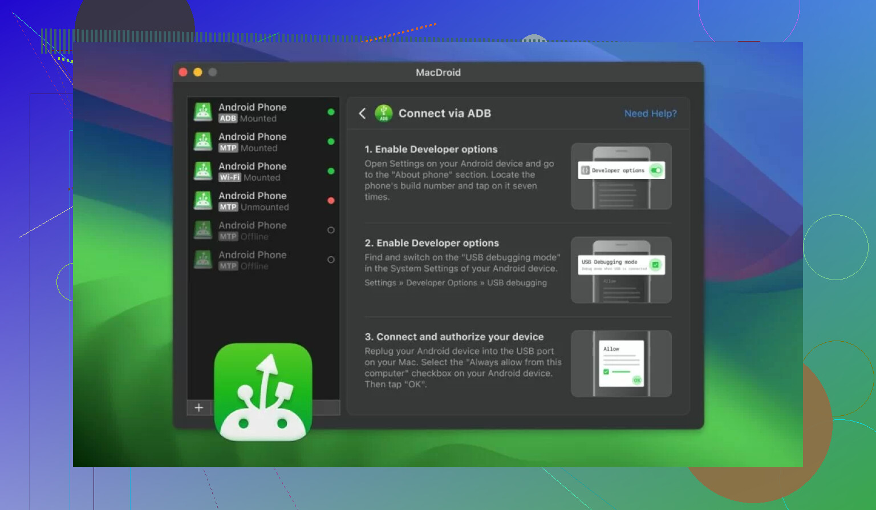Click the dimmed icon of second Offline phone
Viewport: 876px width, 510px height.
[x=203, y=260]
